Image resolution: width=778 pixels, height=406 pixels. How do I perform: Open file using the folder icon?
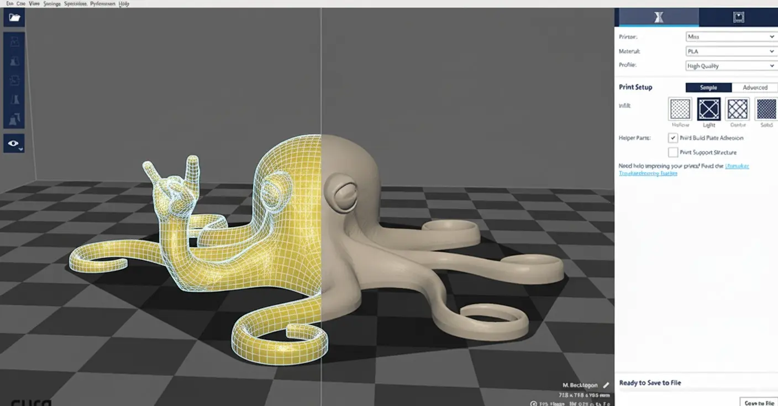[14, 18]
